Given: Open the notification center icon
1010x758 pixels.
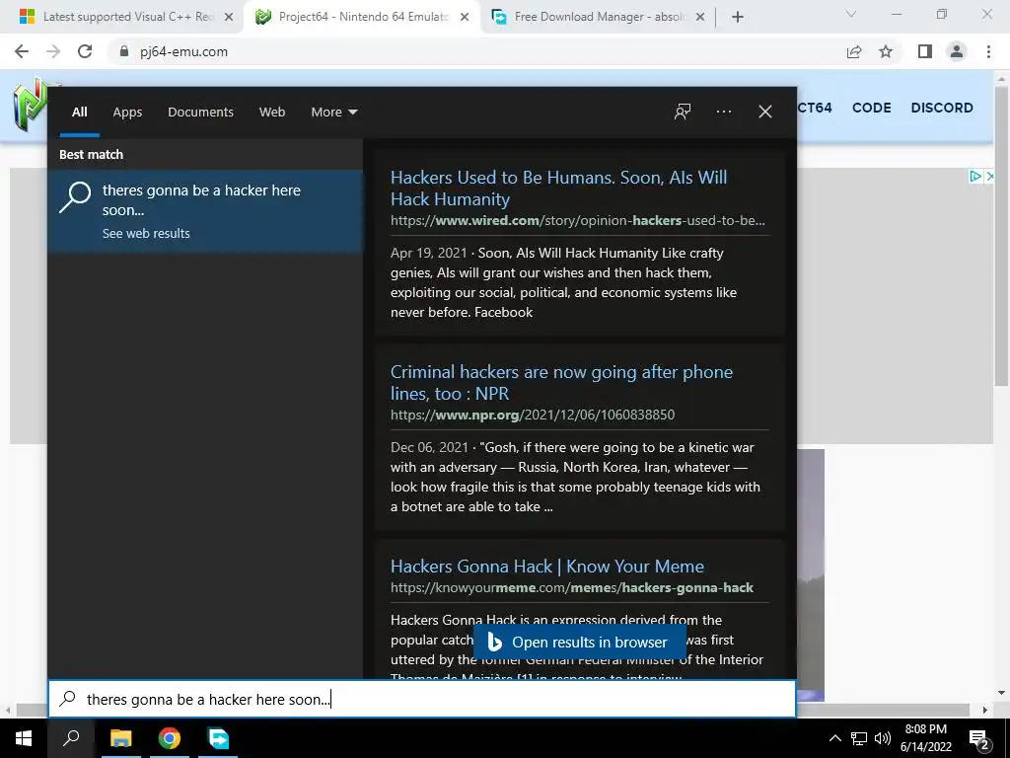Looking at the screenshot, I should coord(979,739).
